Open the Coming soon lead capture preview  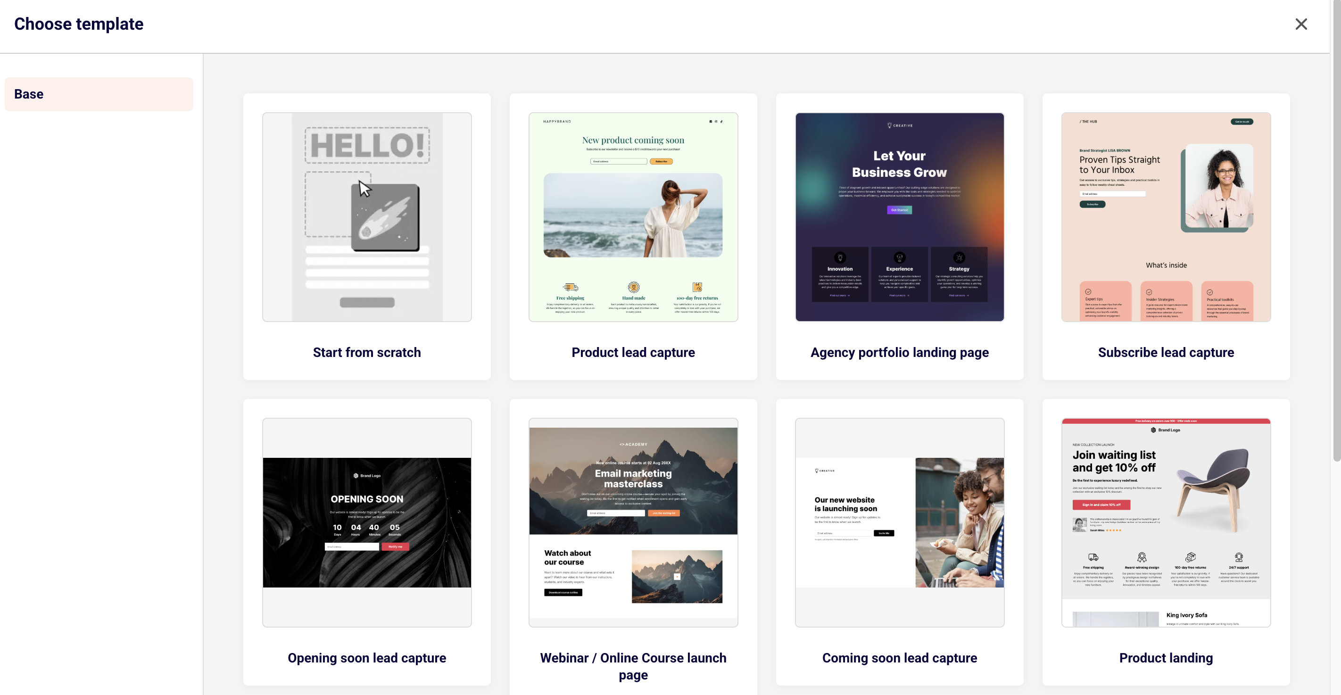pos(899,522)
